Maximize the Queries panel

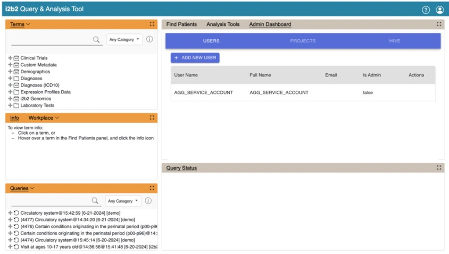(152, 188)
